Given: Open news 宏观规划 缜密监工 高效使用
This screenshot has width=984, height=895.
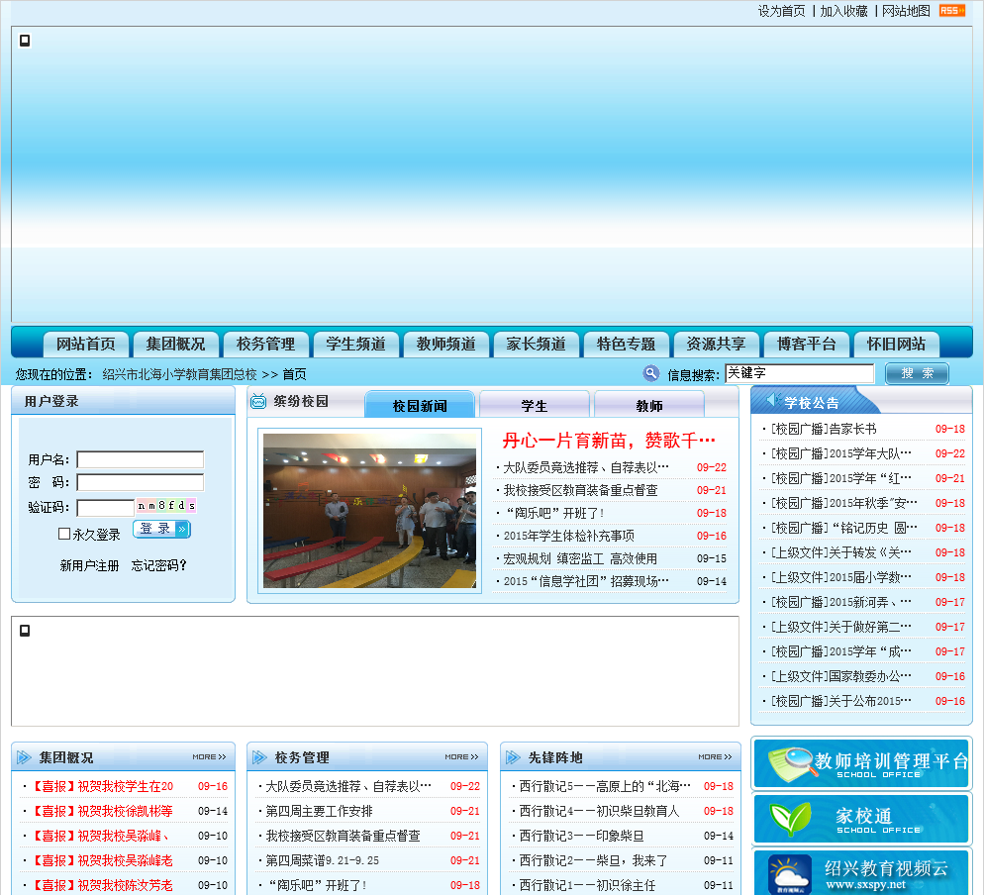Looking at the screenshot, I should (x=580, y=558).
